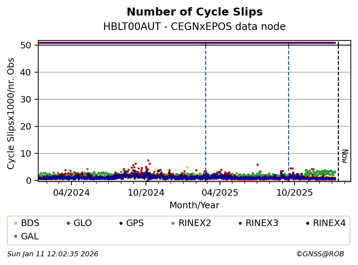Screen dimensions: 358x265
Task: Click the green GAL legend dot
Action: pos(16,236)
